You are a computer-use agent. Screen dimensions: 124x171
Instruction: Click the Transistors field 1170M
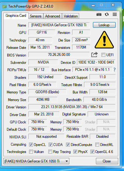coord(81,47)
